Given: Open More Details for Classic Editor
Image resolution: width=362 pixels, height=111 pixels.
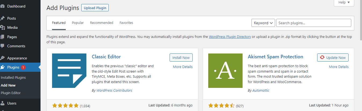Looking at the screenshot, I should [183, 67].
